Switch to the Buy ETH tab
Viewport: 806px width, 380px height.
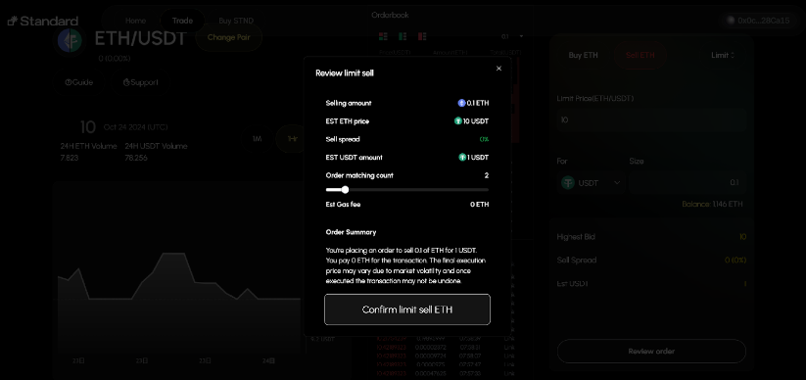pyautogui.click(x=584, y=55)
